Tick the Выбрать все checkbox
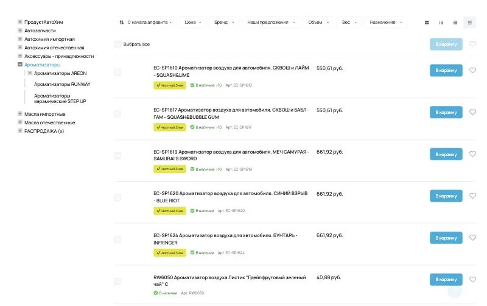 pyautogui.click(x=117, y=44)
